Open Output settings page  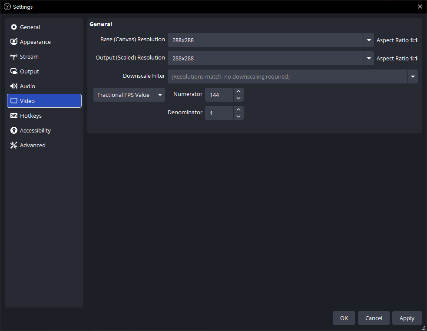click(x=44, y=71)
